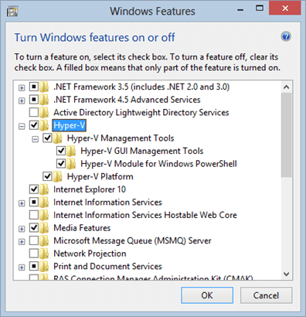Uncheck Hyper-V Module for Windows PowerShell checkbox

click(x=61, y=163)
